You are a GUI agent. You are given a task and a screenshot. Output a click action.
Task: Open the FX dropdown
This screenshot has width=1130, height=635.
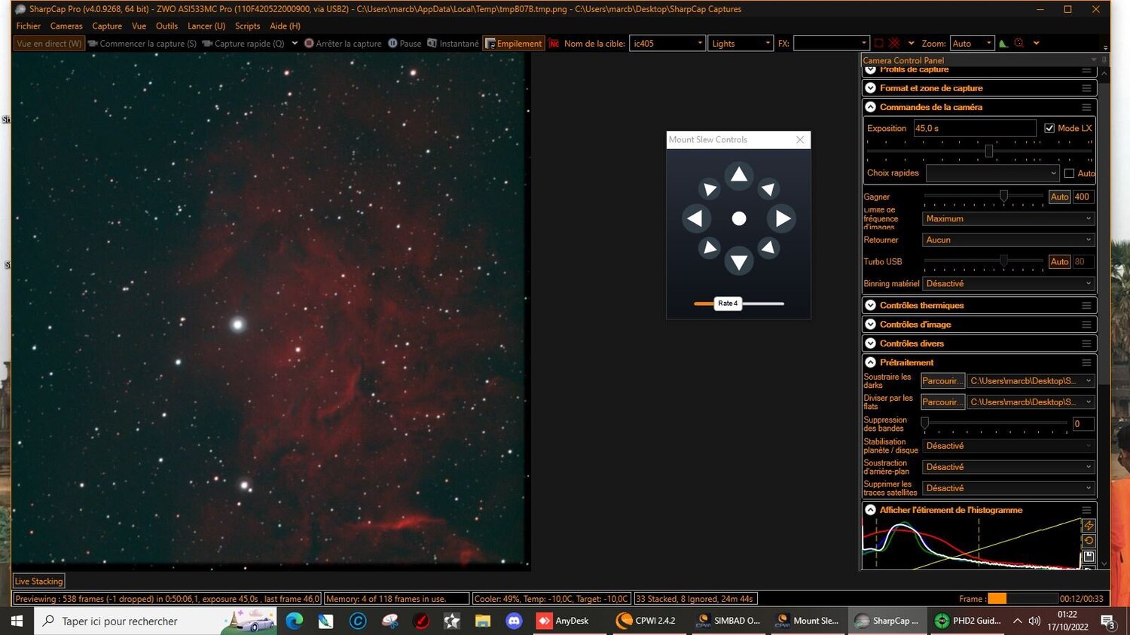pyautogui.click(x=832, y=44)
